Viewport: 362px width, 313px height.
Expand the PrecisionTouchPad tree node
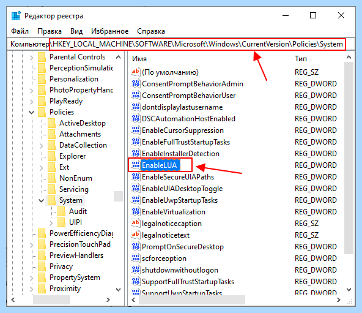click(x=32, y=244)
